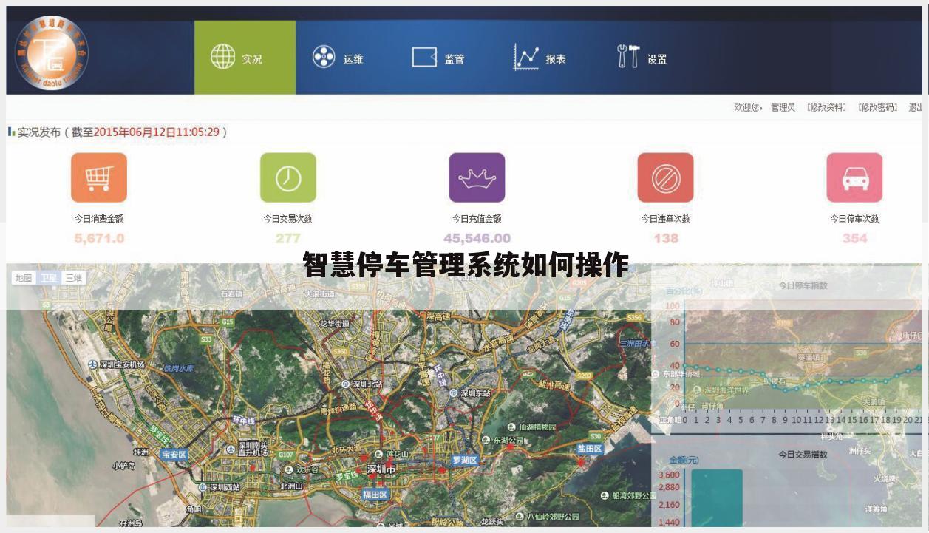Click the 今日消费金额 label
The image size is (929, 533).
(99, 219)
